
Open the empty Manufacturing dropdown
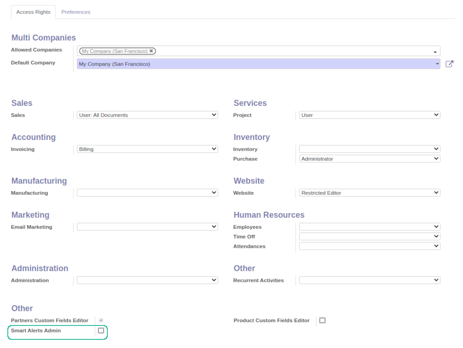(x=148, y=193)
